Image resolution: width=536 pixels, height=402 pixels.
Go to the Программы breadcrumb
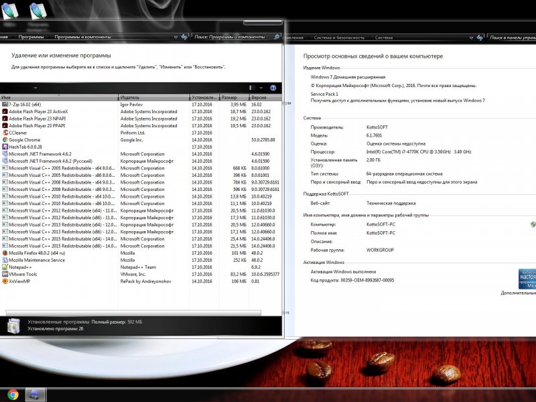point(31,37)
